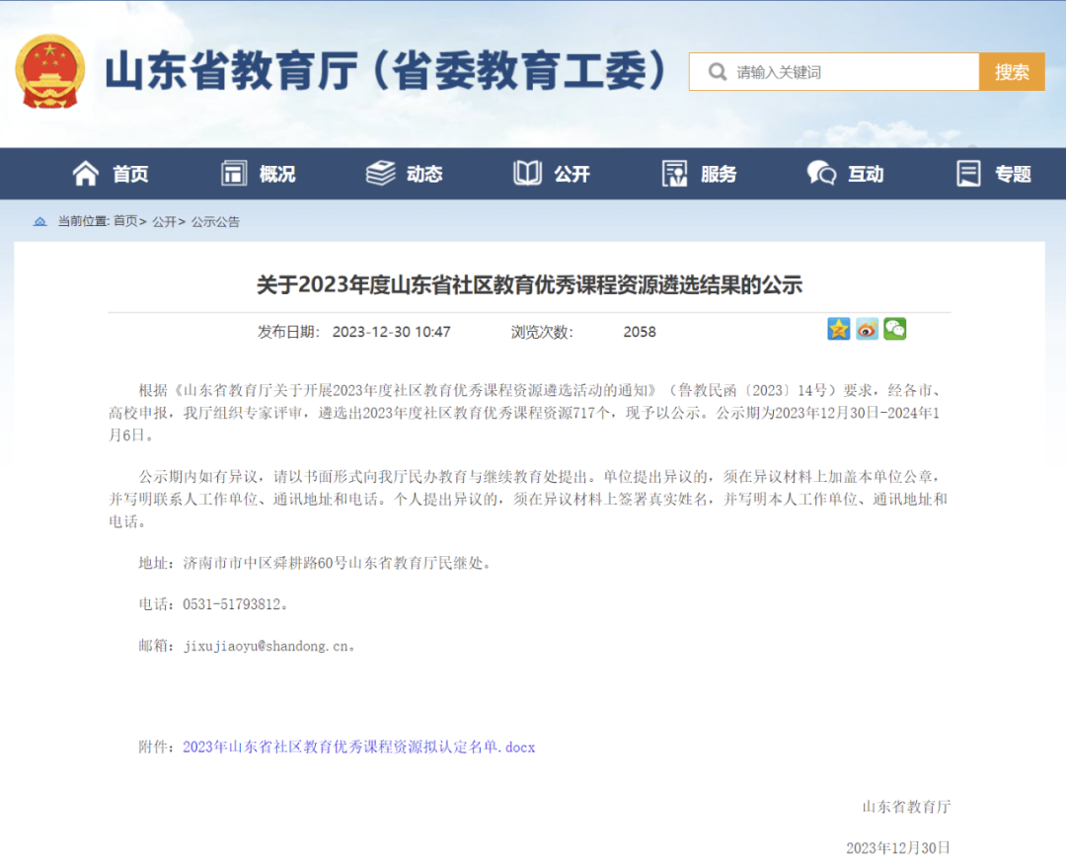Click the national emblem logo

pyautogui.click(x=50, y=71)
